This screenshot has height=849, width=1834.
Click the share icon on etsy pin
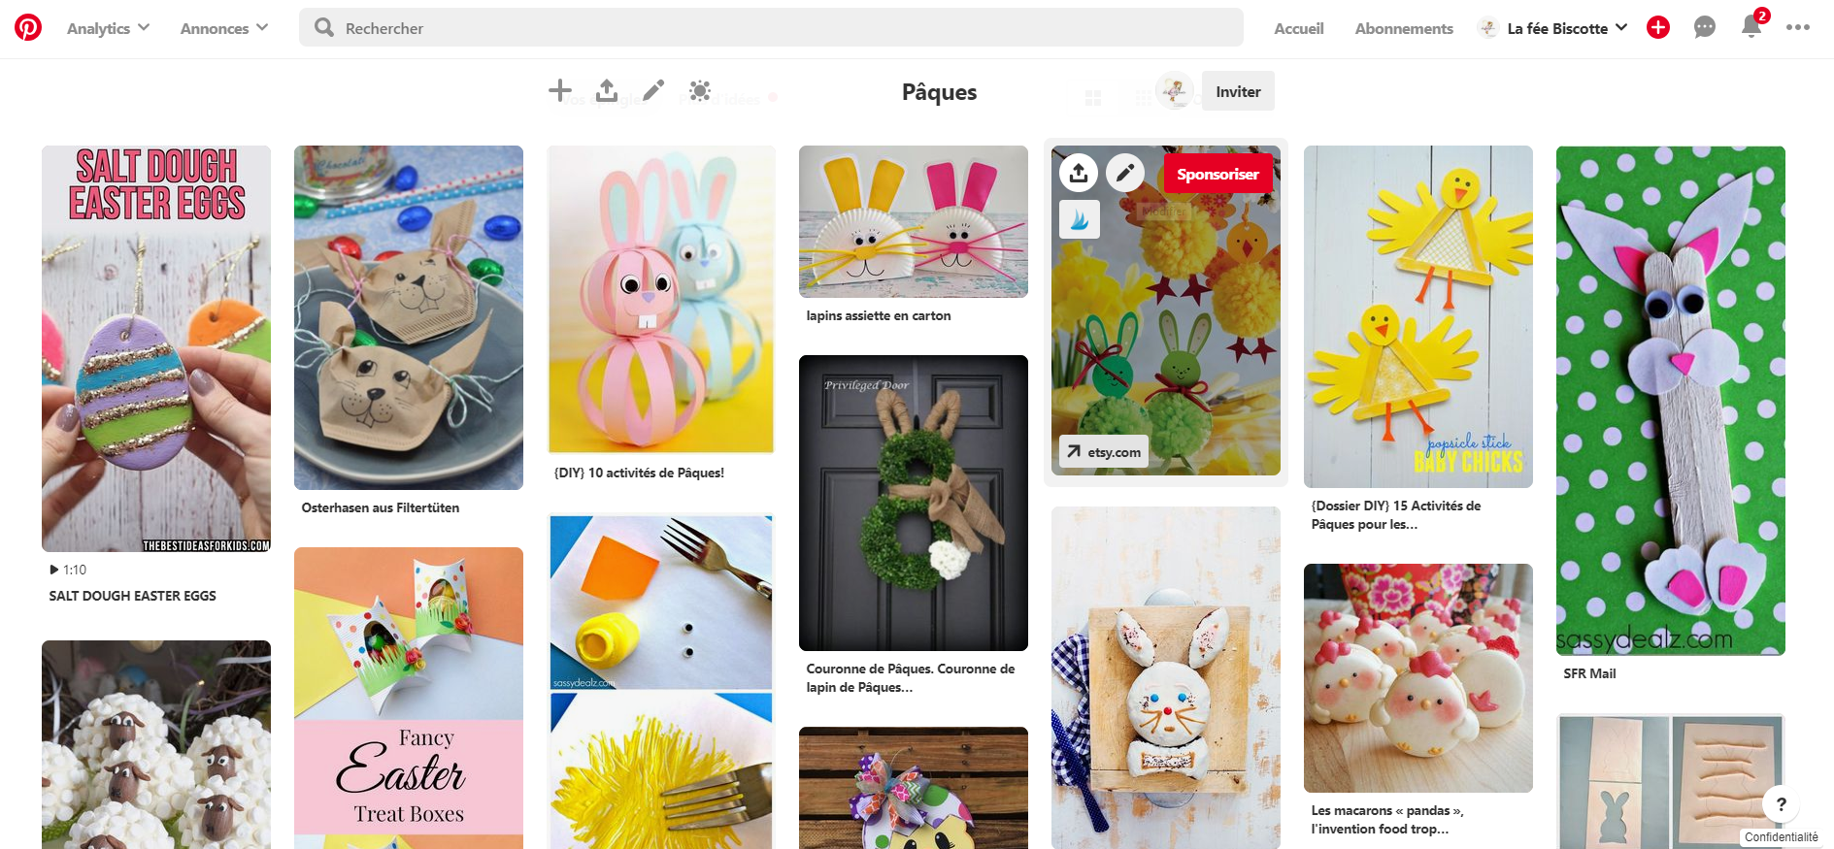[x=1079, y=174]
